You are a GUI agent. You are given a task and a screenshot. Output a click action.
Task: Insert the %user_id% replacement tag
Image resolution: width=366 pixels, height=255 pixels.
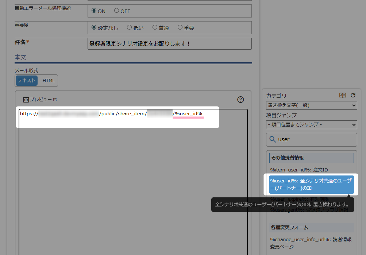(x=311, y=184)
